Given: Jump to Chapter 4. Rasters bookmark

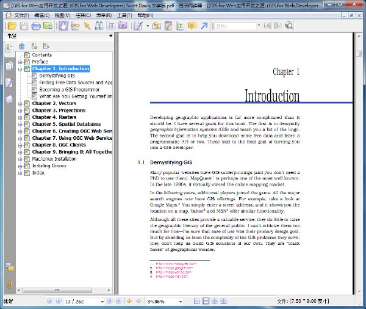Looking at the screenshot, I should [54, 117].
